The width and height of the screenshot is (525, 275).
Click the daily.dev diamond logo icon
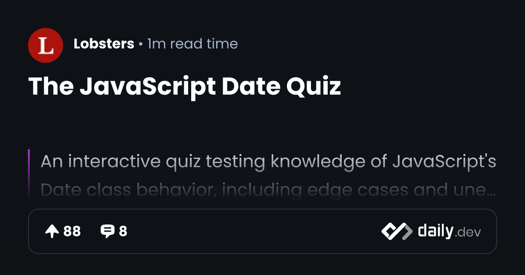click(396, 231)
